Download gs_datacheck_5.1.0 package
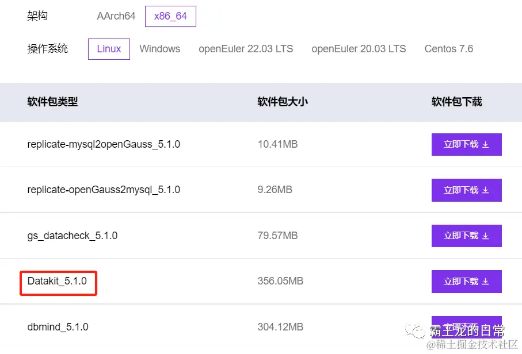Viewport: 522px width, 354px height. pos(466,236)
